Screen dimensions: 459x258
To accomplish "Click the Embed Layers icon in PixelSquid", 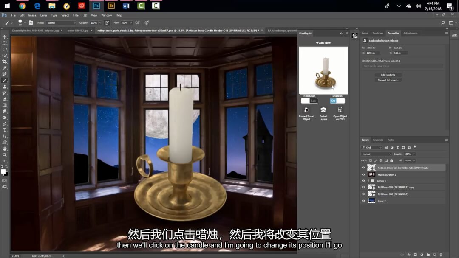I will point(323,110).
